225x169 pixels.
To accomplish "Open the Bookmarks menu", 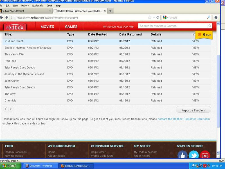I will (38, 6).
